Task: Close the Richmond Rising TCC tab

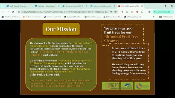Action: point(86,6)
